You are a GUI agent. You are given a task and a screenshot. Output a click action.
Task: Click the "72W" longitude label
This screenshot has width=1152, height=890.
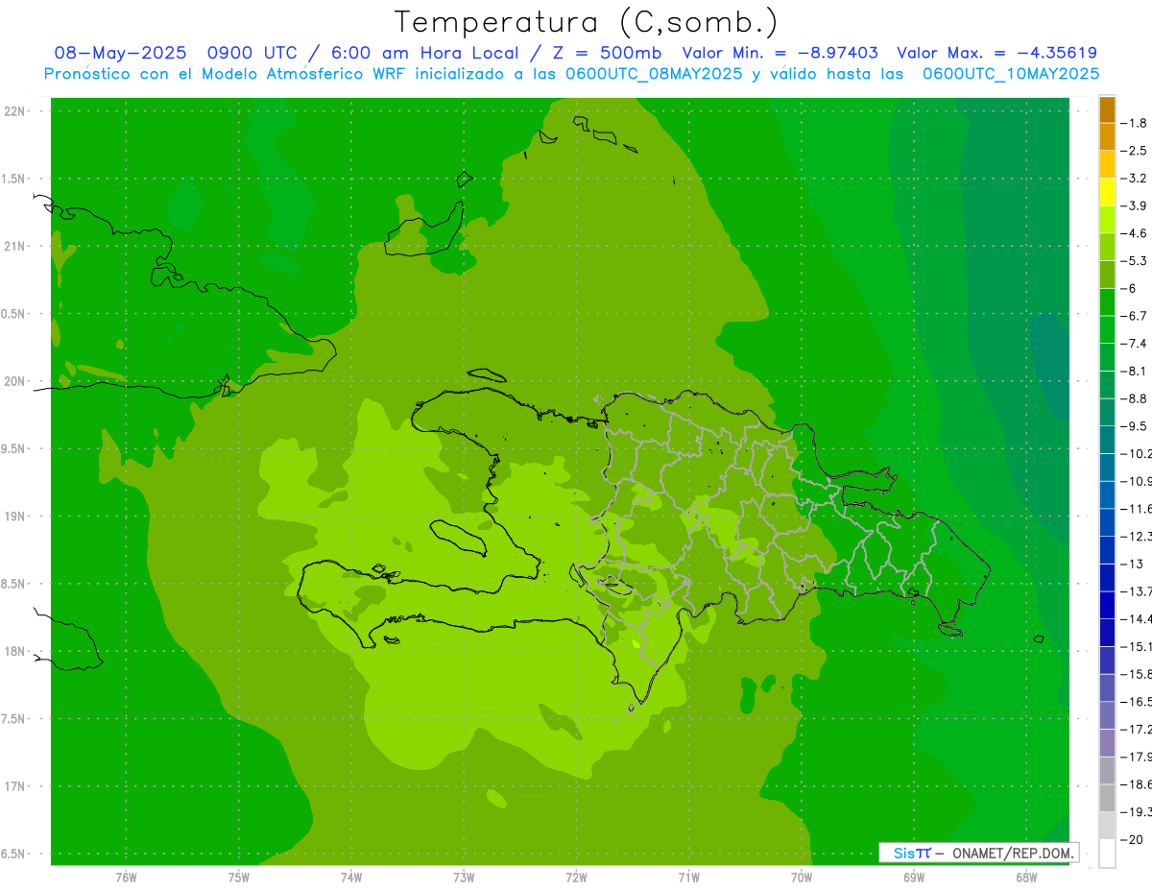tap(576, 878)
